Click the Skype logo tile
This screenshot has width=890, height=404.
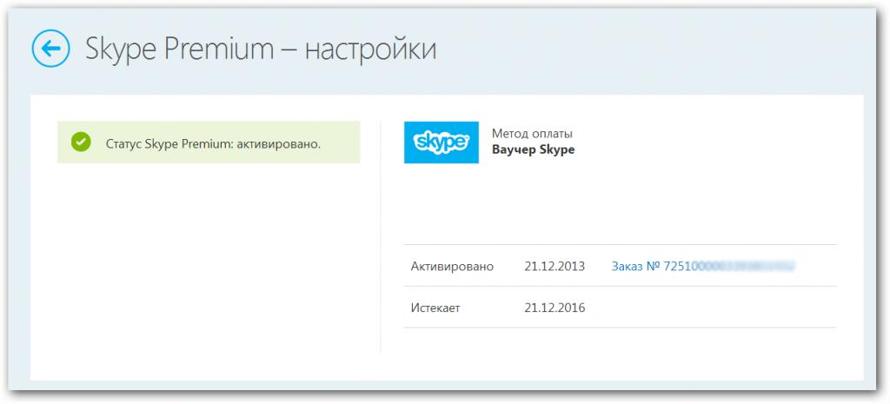tap(441, 142)
